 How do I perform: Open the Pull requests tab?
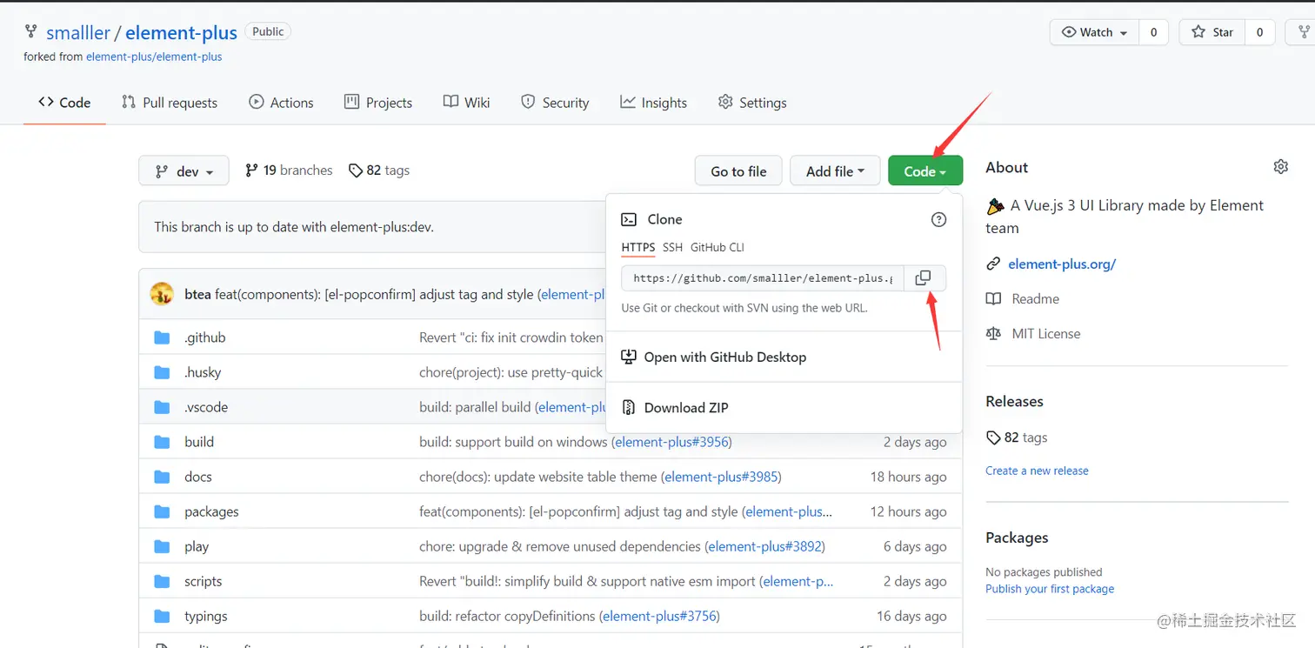[170, 102]
